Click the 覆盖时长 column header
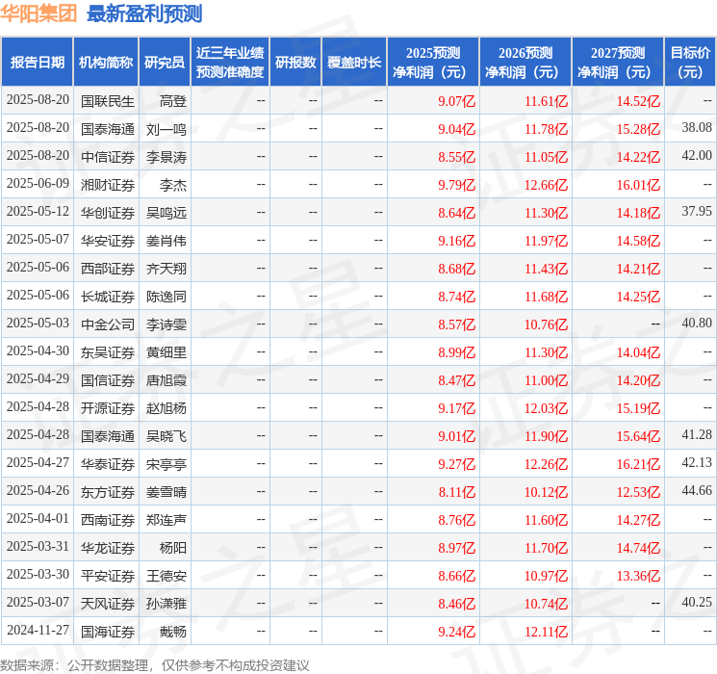 click(x=354, y=63)
